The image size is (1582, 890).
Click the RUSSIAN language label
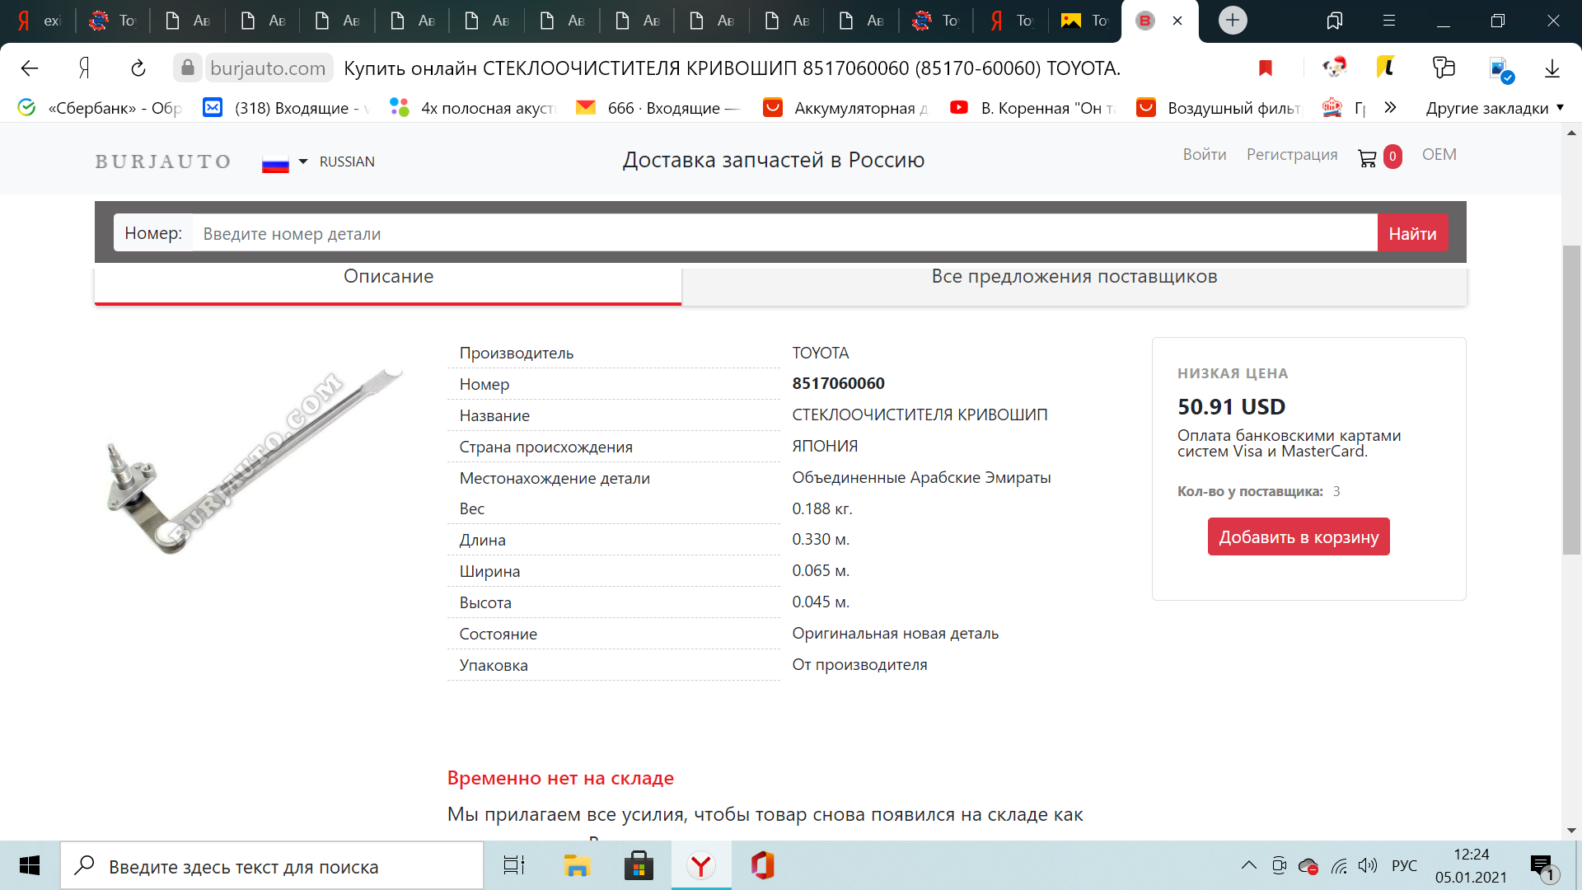coord(347,162)
